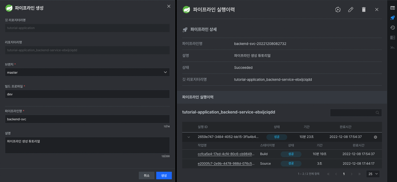This screenshot has width=397, height=182.
Task: Select page 1 in the pagination
Action: (x=344, y=174)
